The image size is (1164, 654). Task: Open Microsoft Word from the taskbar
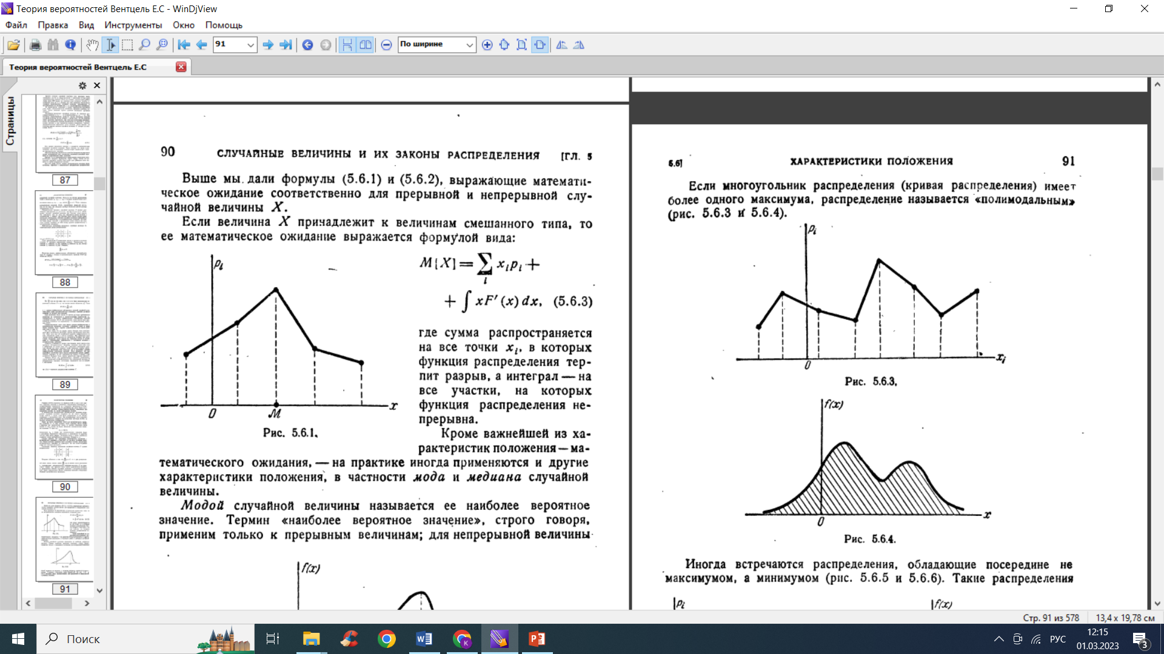424,639
